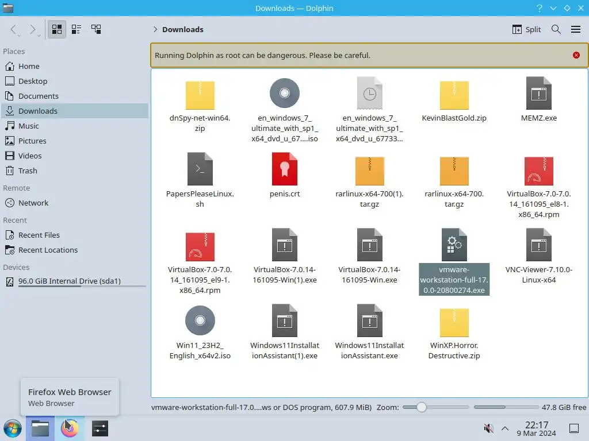
Task: Open window help question mark button
Action: 540,8
